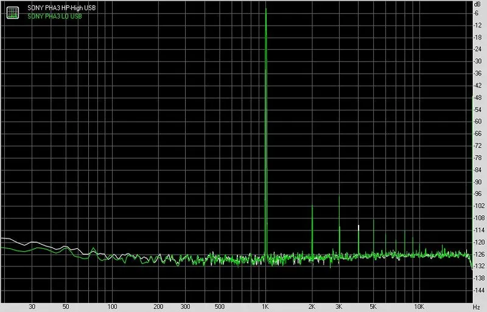Click the 3K frequency axis label
This screenshot has height=312, width=487.
click(x=339, y=307)
